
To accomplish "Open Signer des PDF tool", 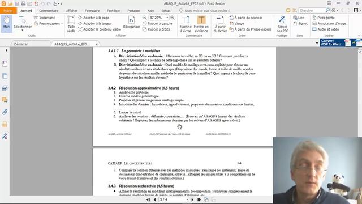I will [282, 24].
